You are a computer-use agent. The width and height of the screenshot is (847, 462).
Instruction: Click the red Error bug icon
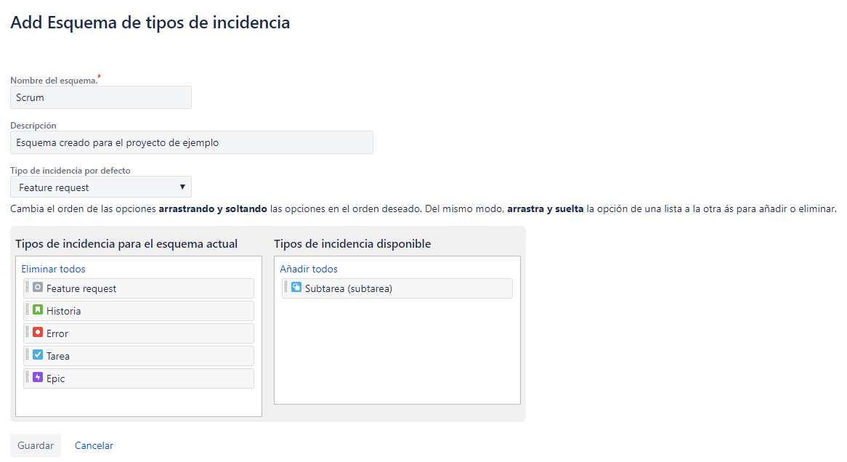(x=37, y=332)
